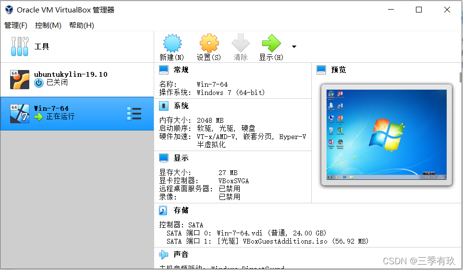Screen dimensions: 463x270
Task: Open the 帮助(H) menu
Action: [82, 25]
